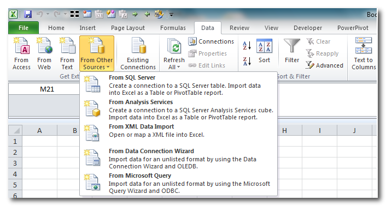Click the green right arrow icon
Screen dimensions: 386x206
pyautogui.click(x=135, y=14)
